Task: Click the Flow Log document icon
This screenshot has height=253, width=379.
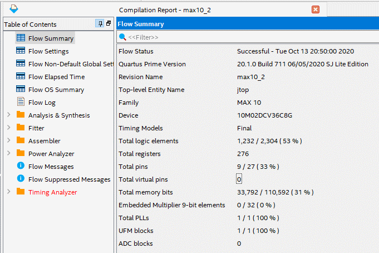Action: 21,103
